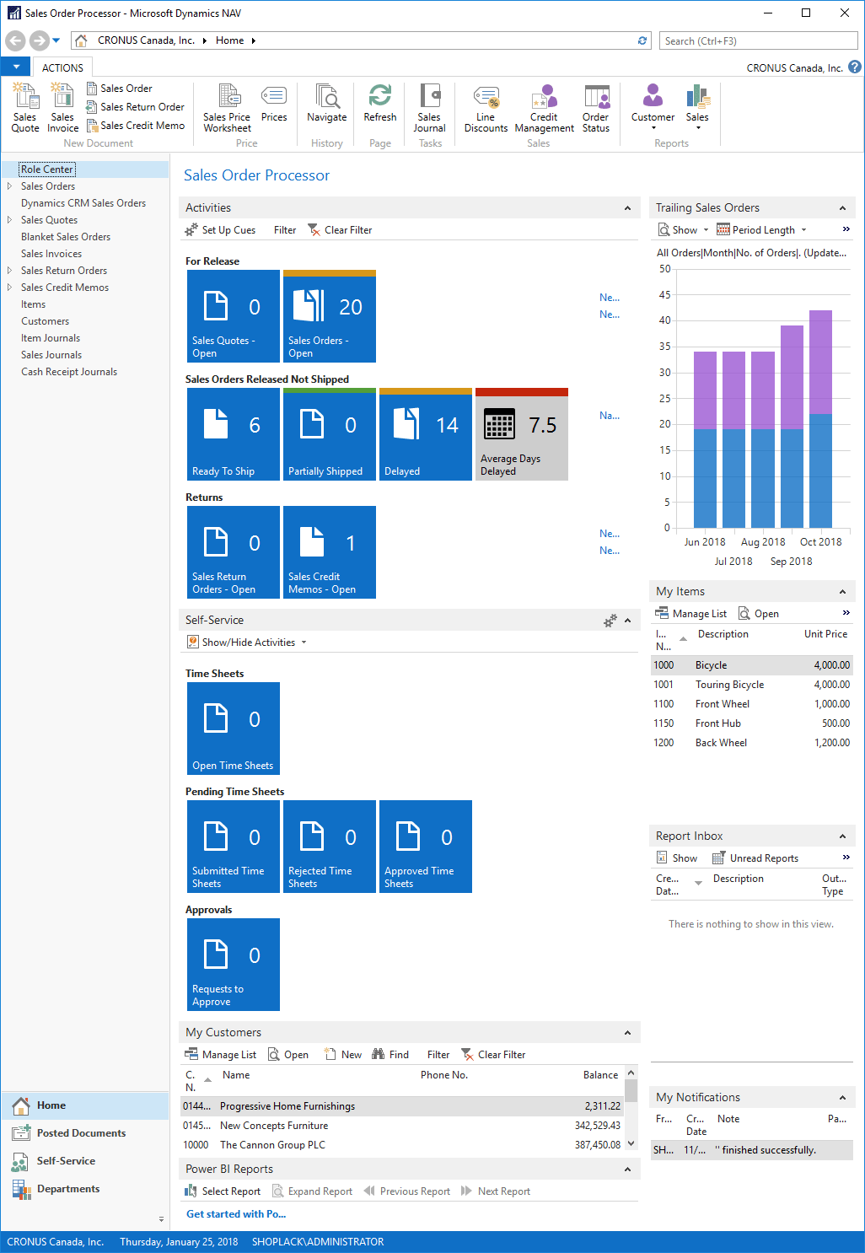865x1253 pixels.
Task: Click New in My Customers toolbar
Action: click(343, 1055)
